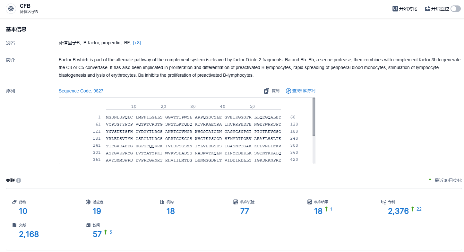Click the info icon beside 关联

point(19,180)
